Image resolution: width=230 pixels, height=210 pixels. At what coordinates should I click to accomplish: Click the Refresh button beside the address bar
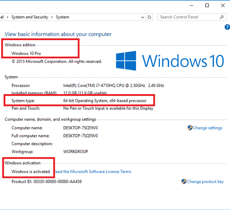[x=149, y=17]
